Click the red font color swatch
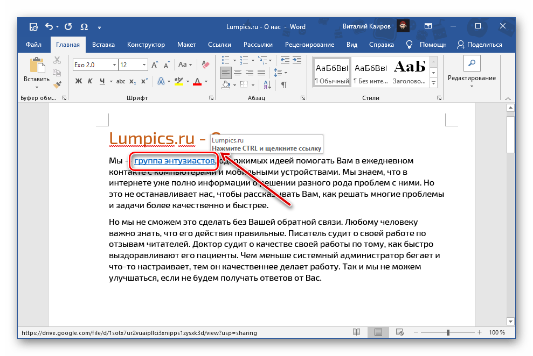The height and width of the screenshot is (356, 533). pos(197,82)
